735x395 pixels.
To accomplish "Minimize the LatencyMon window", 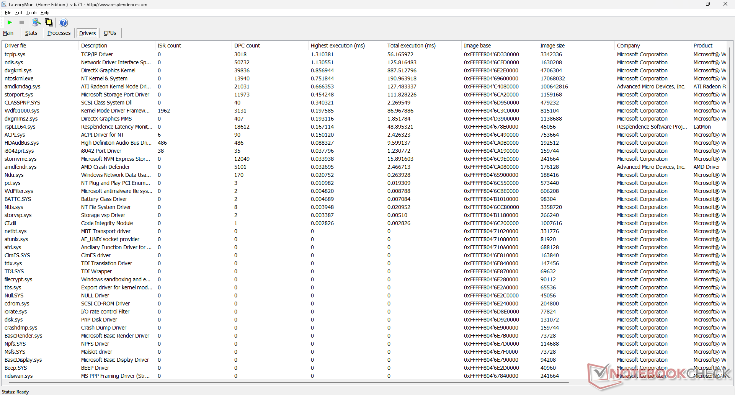I will (x=691, y=4).
